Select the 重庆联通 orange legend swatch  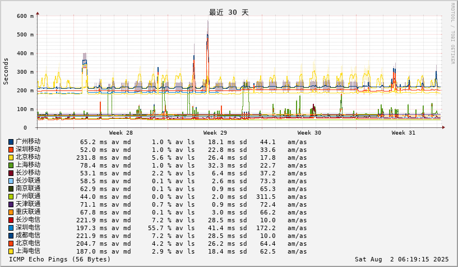tap(11, 213)
